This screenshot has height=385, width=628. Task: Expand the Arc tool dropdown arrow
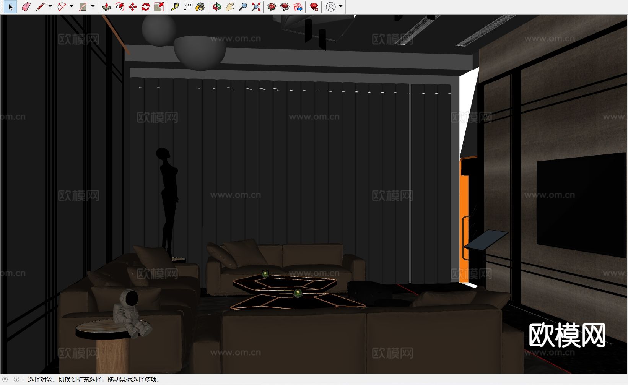[72, 6]
